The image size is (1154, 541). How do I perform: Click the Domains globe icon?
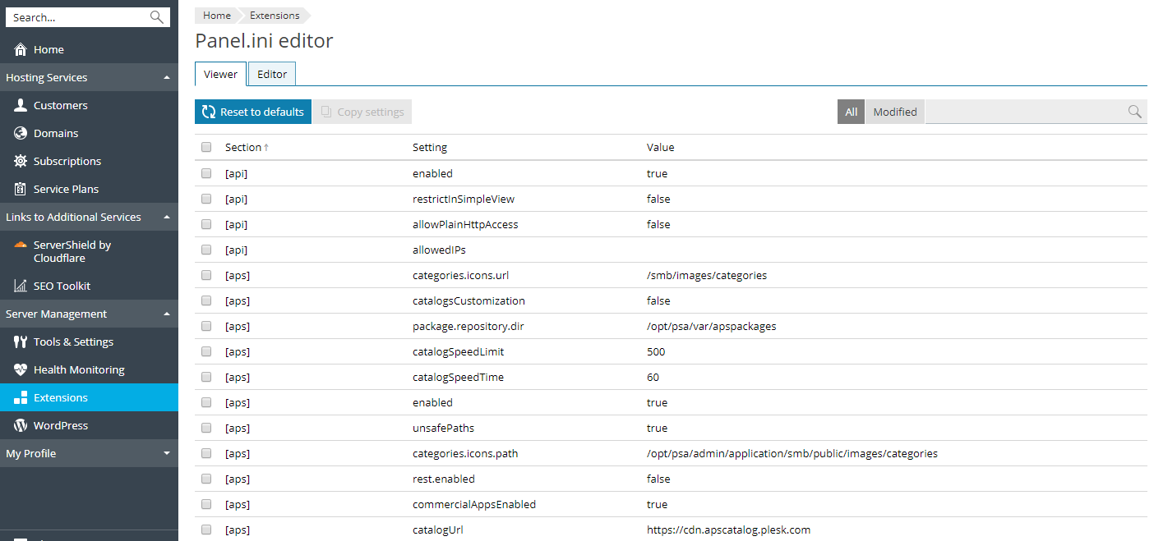[x=21, y=134]
